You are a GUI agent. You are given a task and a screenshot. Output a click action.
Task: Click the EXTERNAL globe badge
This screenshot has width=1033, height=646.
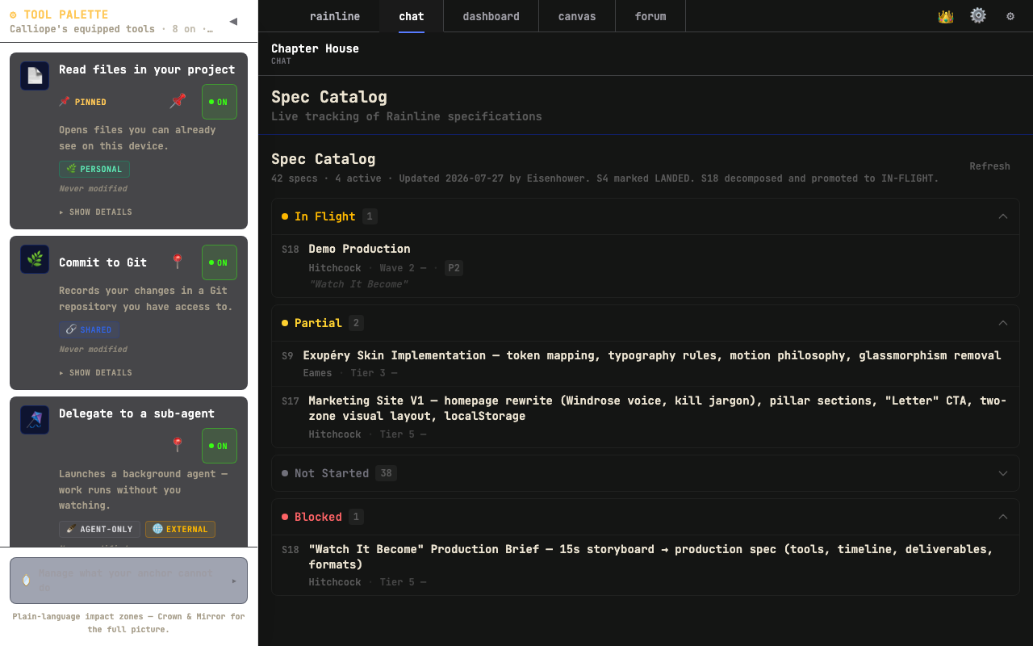180,529
